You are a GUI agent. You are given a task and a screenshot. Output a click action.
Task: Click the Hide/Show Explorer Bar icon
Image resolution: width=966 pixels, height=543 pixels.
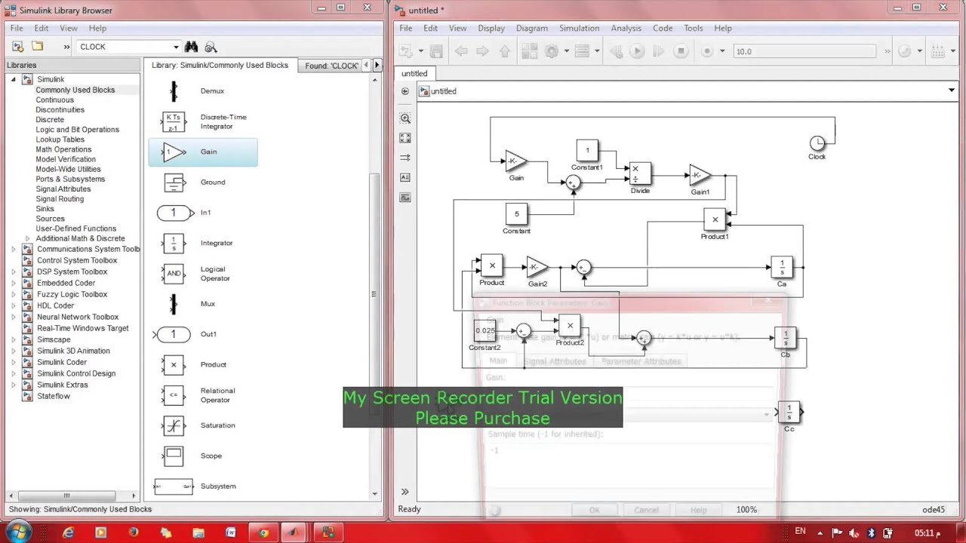405,91
